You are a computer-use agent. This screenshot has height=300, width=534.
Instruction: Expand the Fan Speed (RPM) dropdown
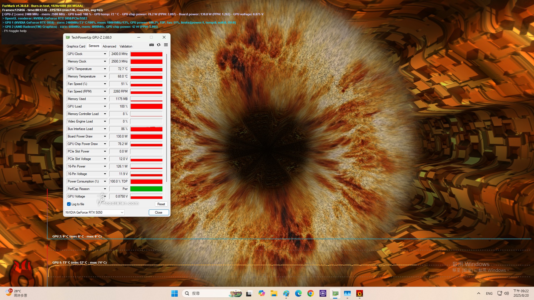pyautogui.click(x=105, y=91)
